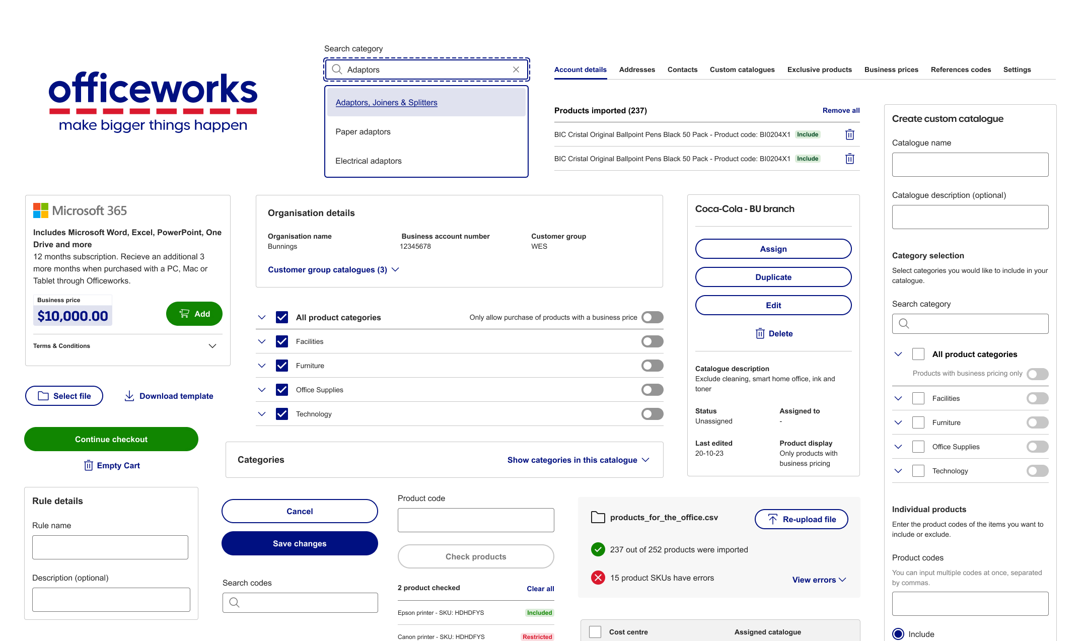Click the trash icon next to Empty Cart

click(x=88, y=465)
